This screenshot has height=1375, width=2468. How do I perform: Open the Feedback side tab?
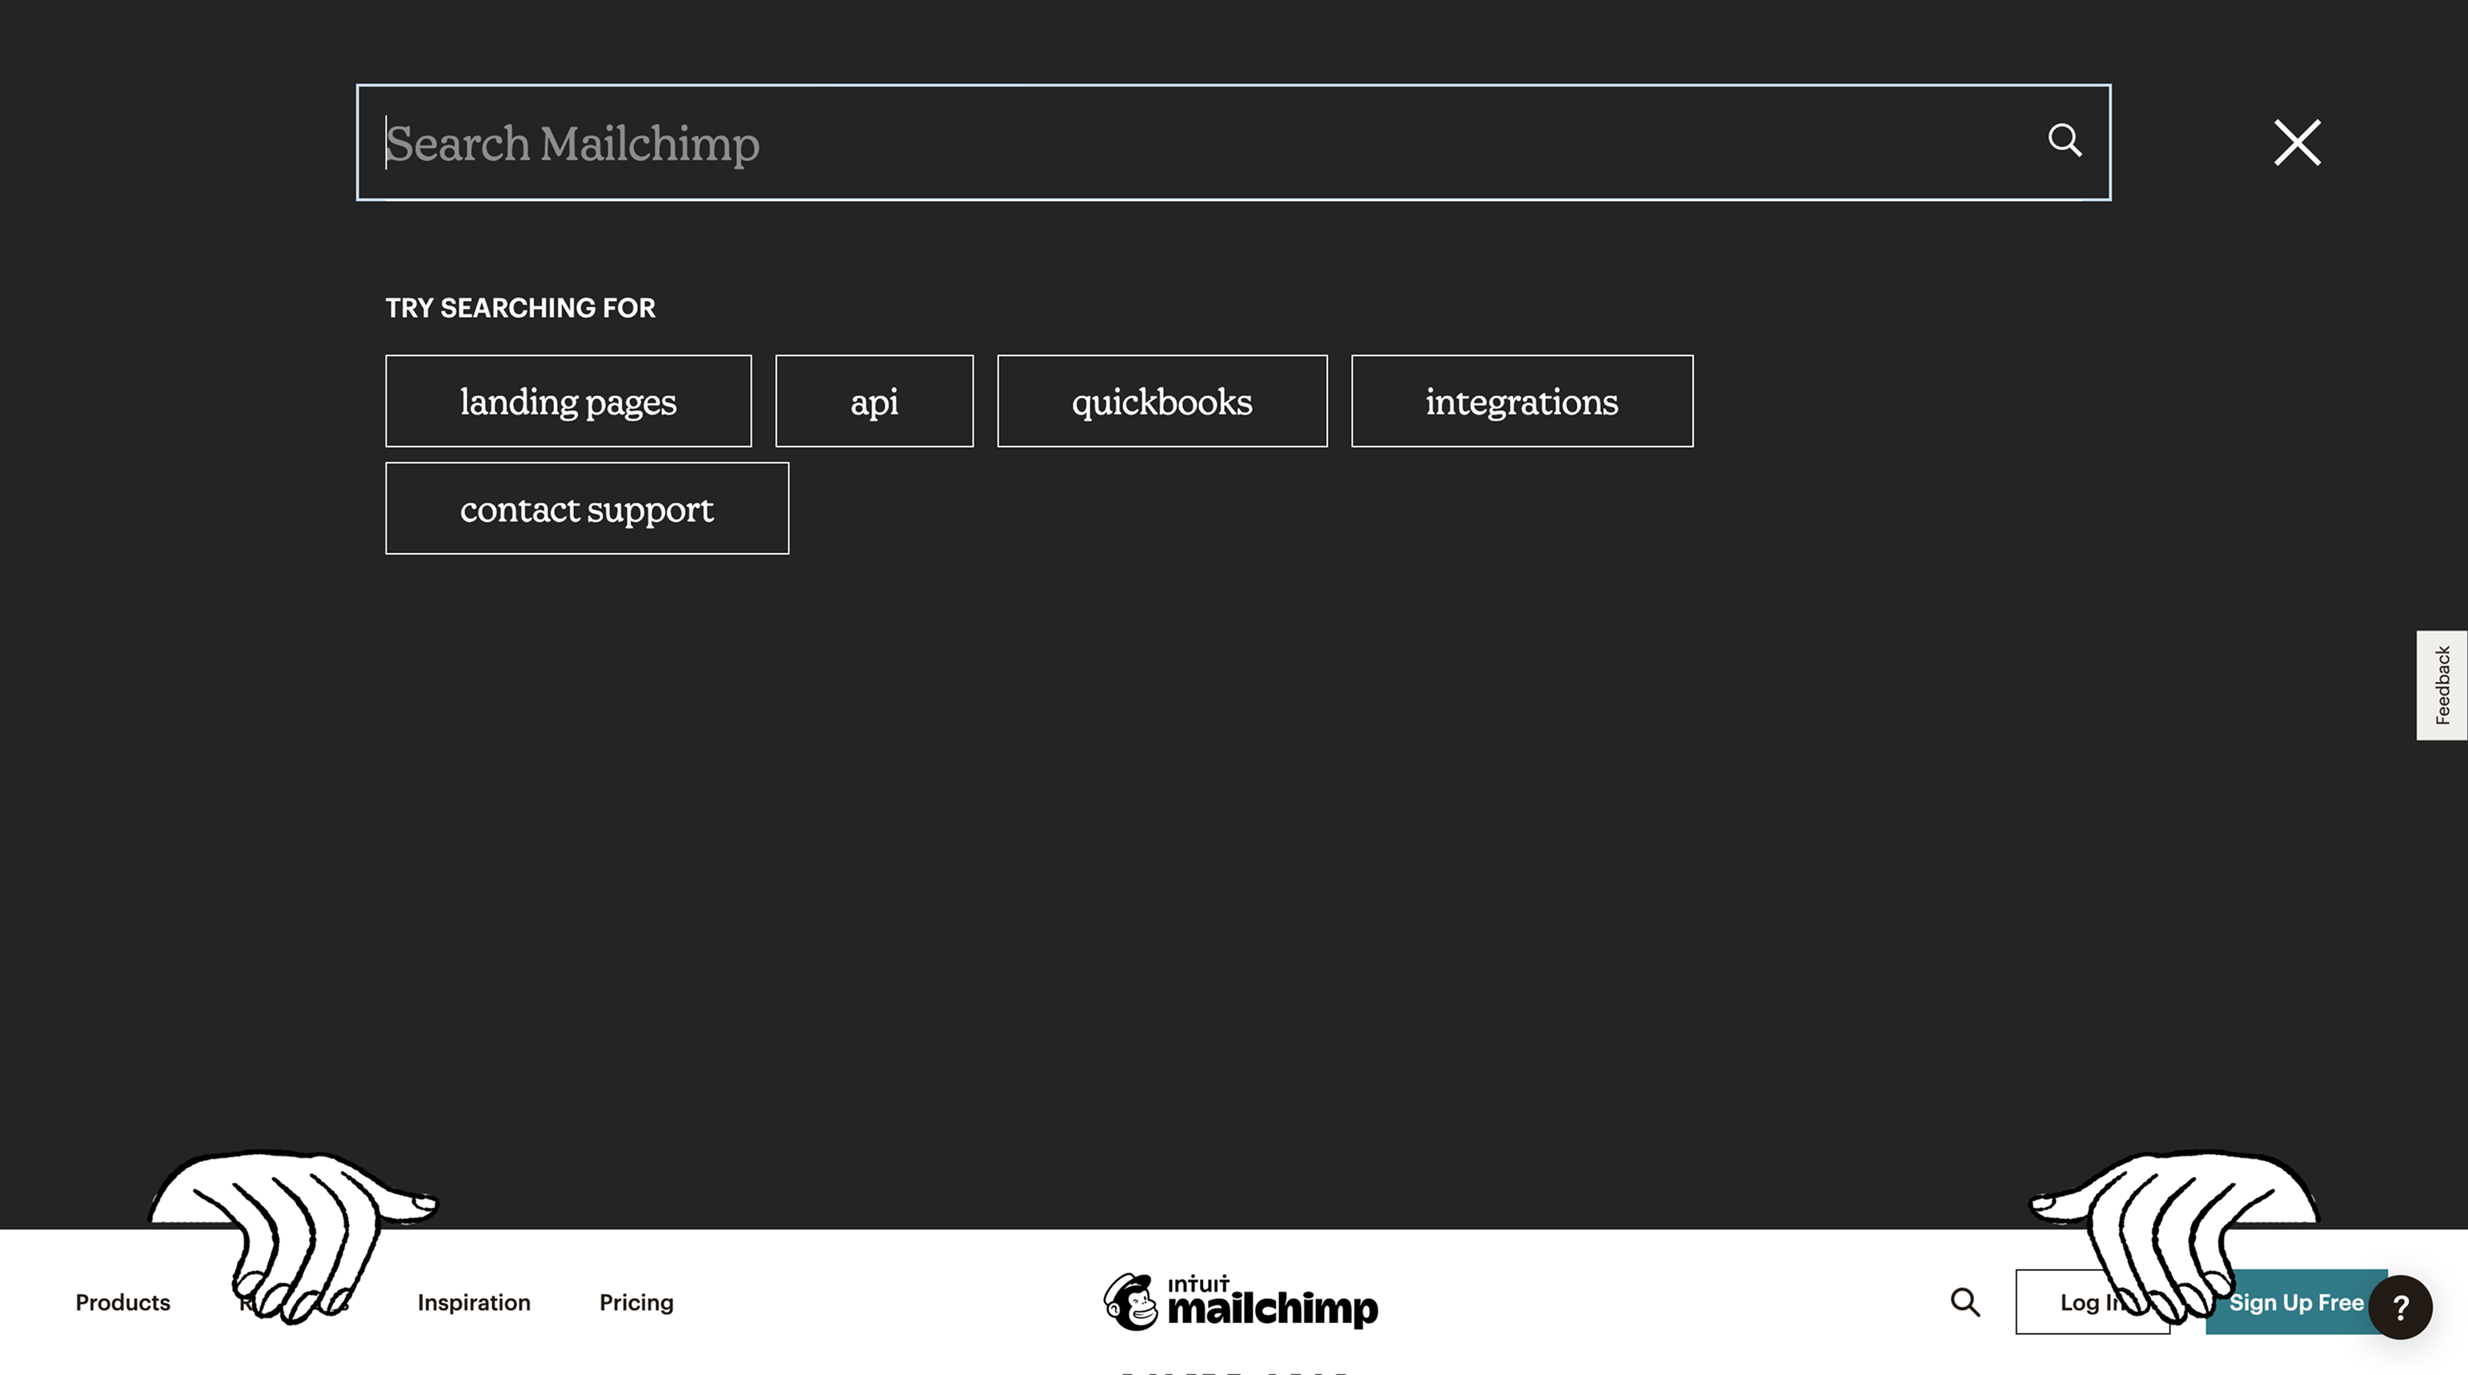[2441, 685]
